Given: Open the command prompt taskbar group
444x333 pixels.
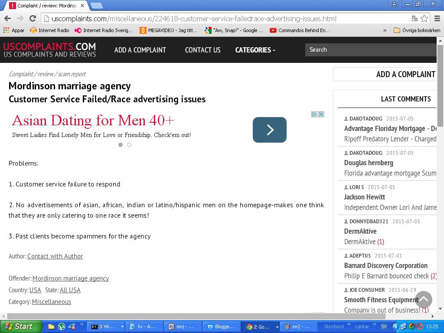Looking at the screenshot, I should coord(106,327).
